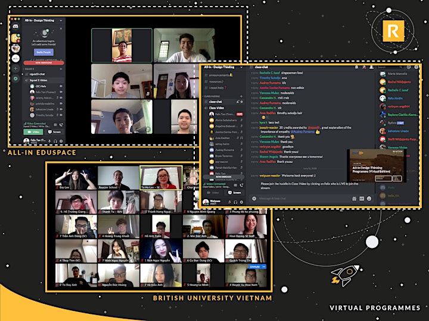The width and height of the screenshot is (429, 321).
Task: Click the LIVE badge next to Felix Tan
Action: click(x=240, y=114)
